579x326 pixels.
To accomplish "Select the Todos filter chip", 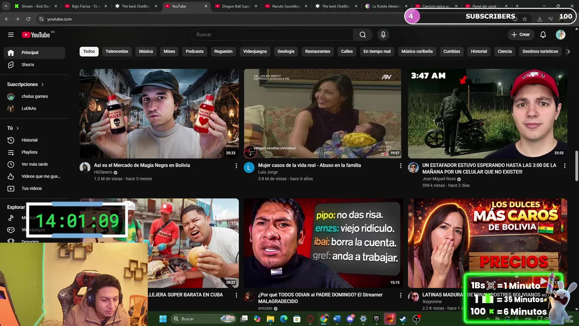I will (89, 52).
